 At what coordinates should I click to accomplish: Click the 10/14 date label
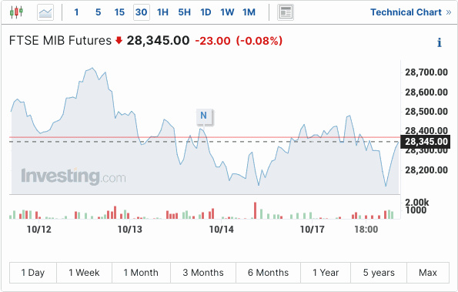[222, 229]
